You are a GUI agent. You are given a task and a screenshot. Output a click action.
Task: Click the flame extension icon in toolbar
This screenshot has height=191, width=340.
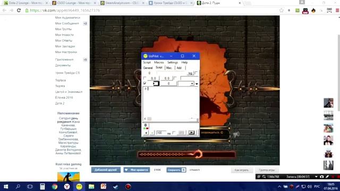(x=313, y=11)
